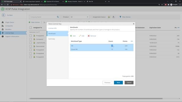Check the Froopyland checkbox below Democenter

[x=30, y=50]
